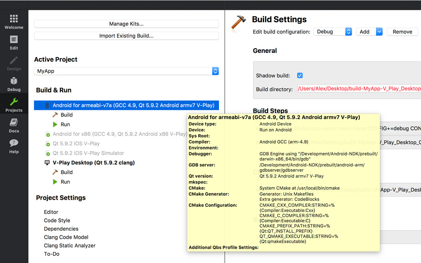
Task: Click 'Edit build configuration:' label
Action: pyautogui.click(x=281, y=32)
